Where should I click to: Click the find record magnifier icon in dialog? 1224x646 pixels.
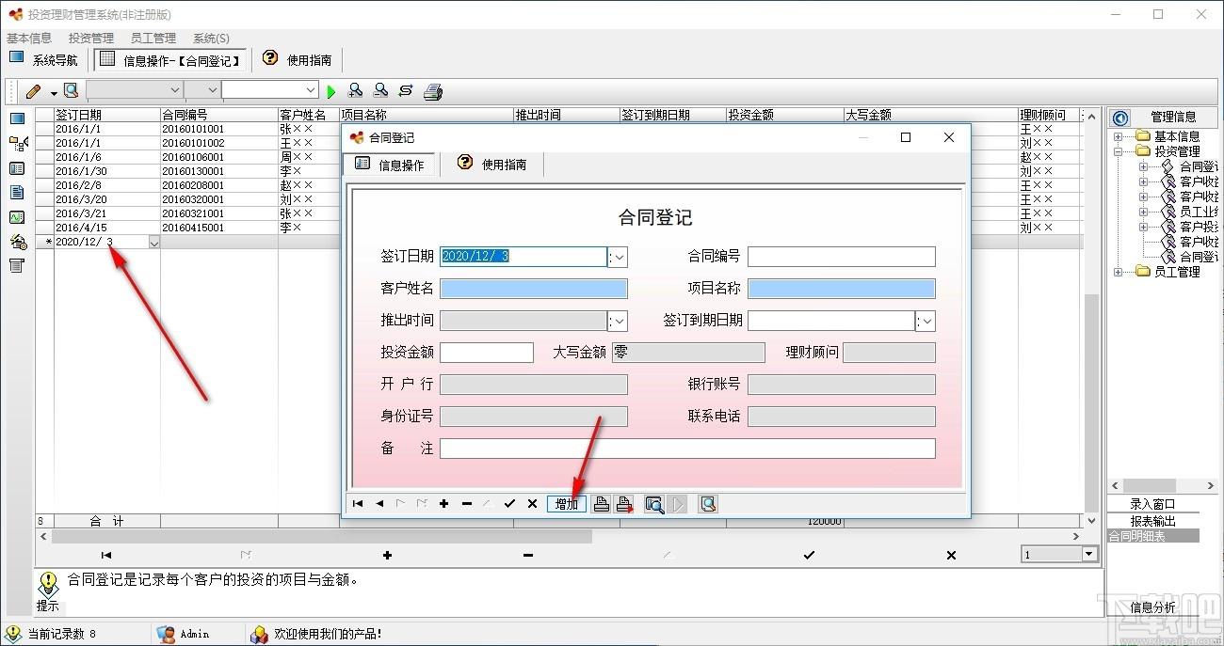point(654,504)
